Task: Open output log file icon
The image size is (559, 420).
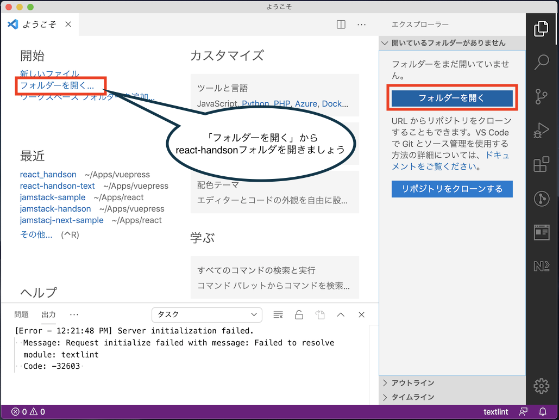Action: [320, 314]
